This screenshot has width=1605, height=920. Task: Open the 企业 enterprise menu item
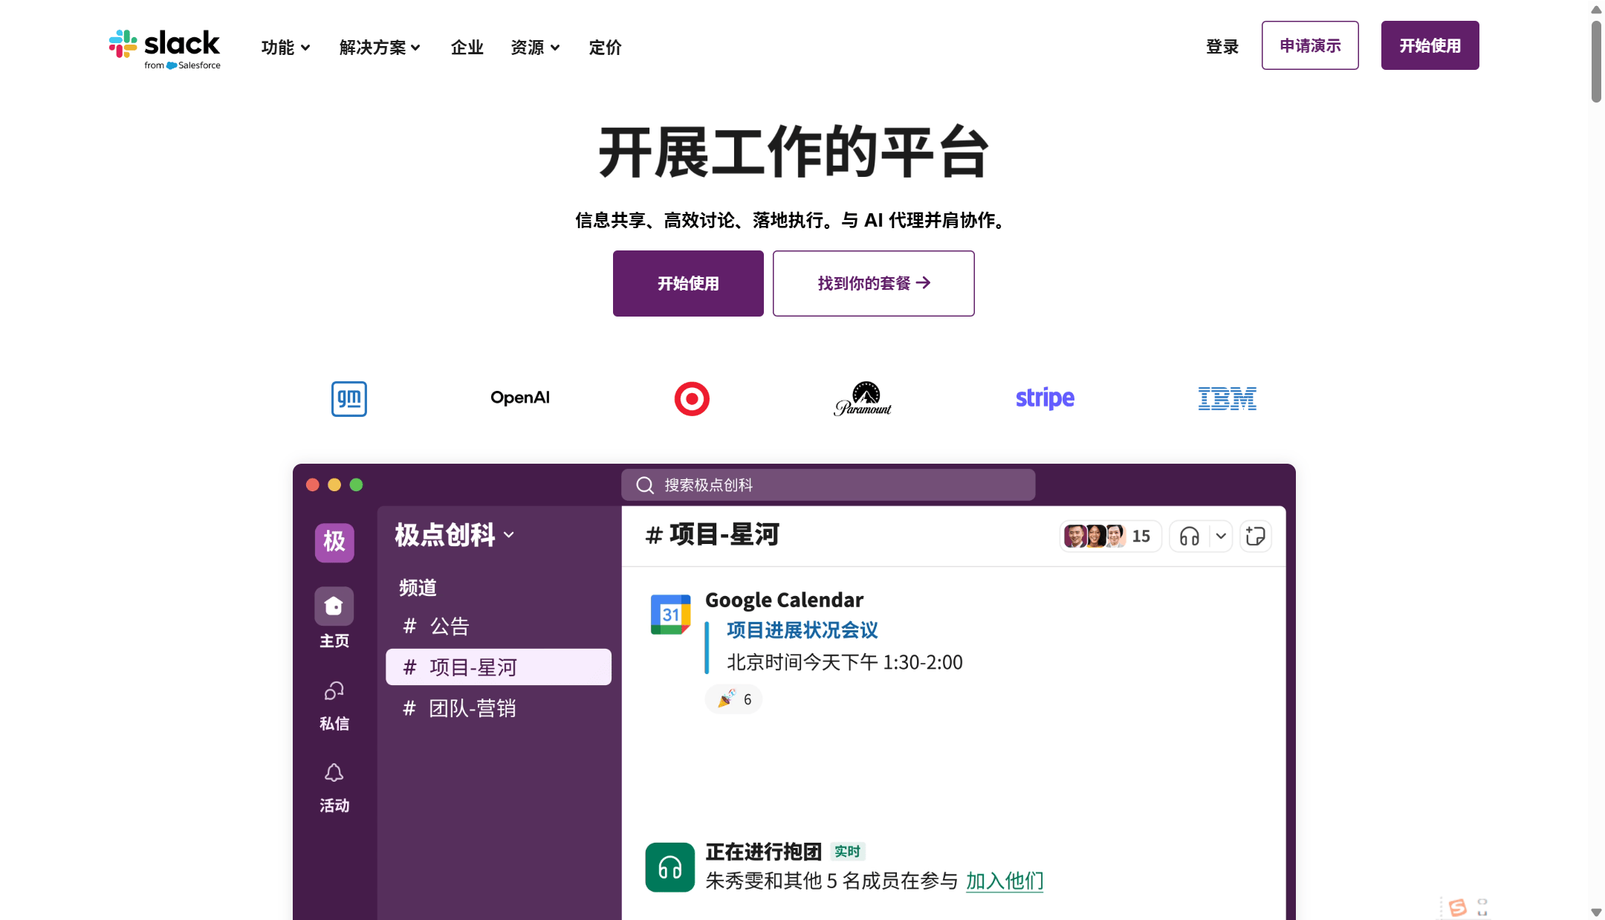pos(467,48)
